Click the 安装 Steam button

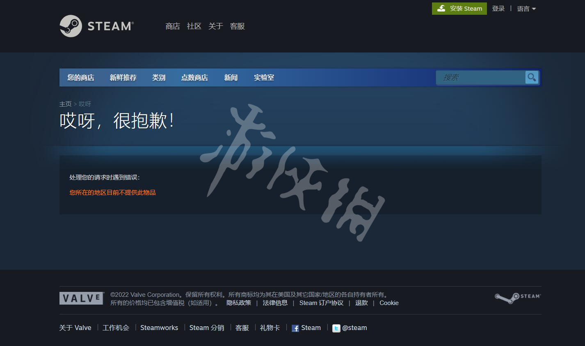459,8
